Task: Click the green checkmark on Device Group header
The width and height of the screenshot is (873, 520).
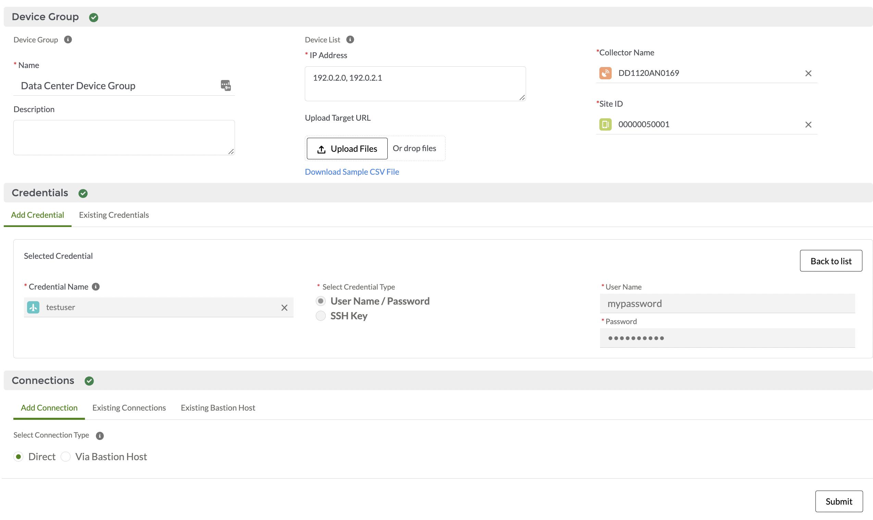Action: [93, 17]
